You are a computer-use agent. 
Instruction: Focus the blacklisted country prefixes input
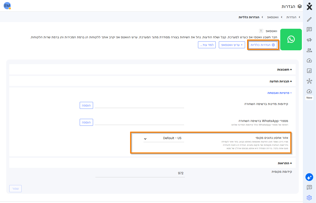coord(139,105)
